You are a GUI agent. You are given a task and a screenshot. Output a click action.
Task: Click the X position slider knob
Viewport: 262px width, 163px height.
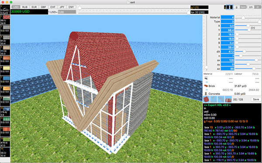(248, 26)
